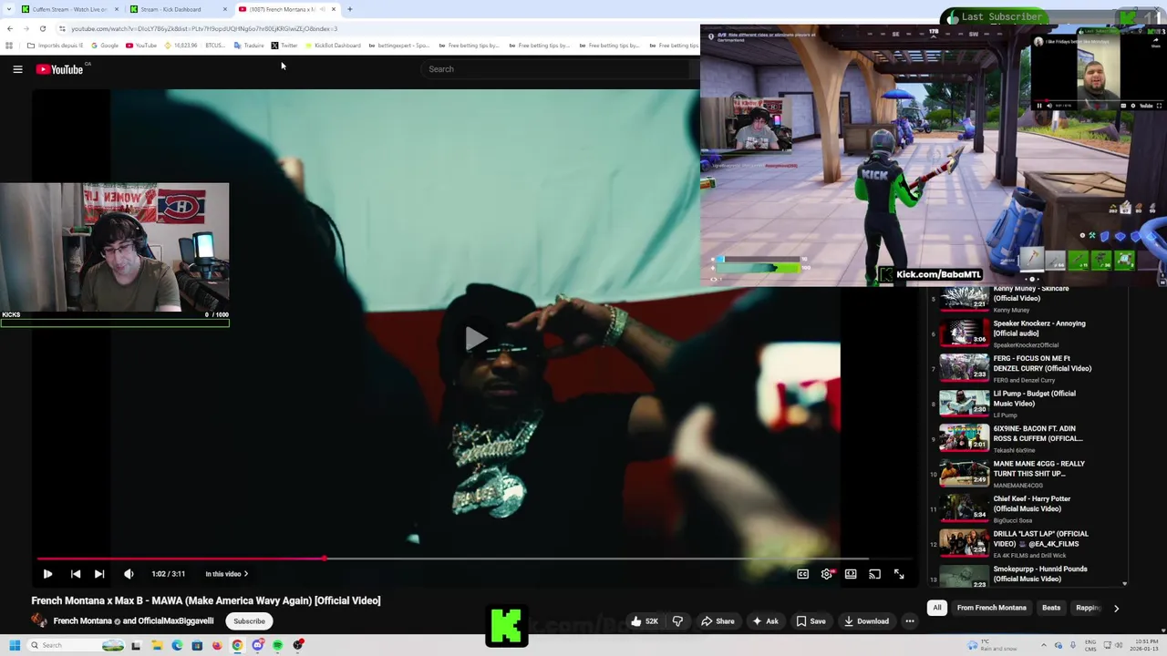Open the Ask AI button

click(x=764, y=621)
